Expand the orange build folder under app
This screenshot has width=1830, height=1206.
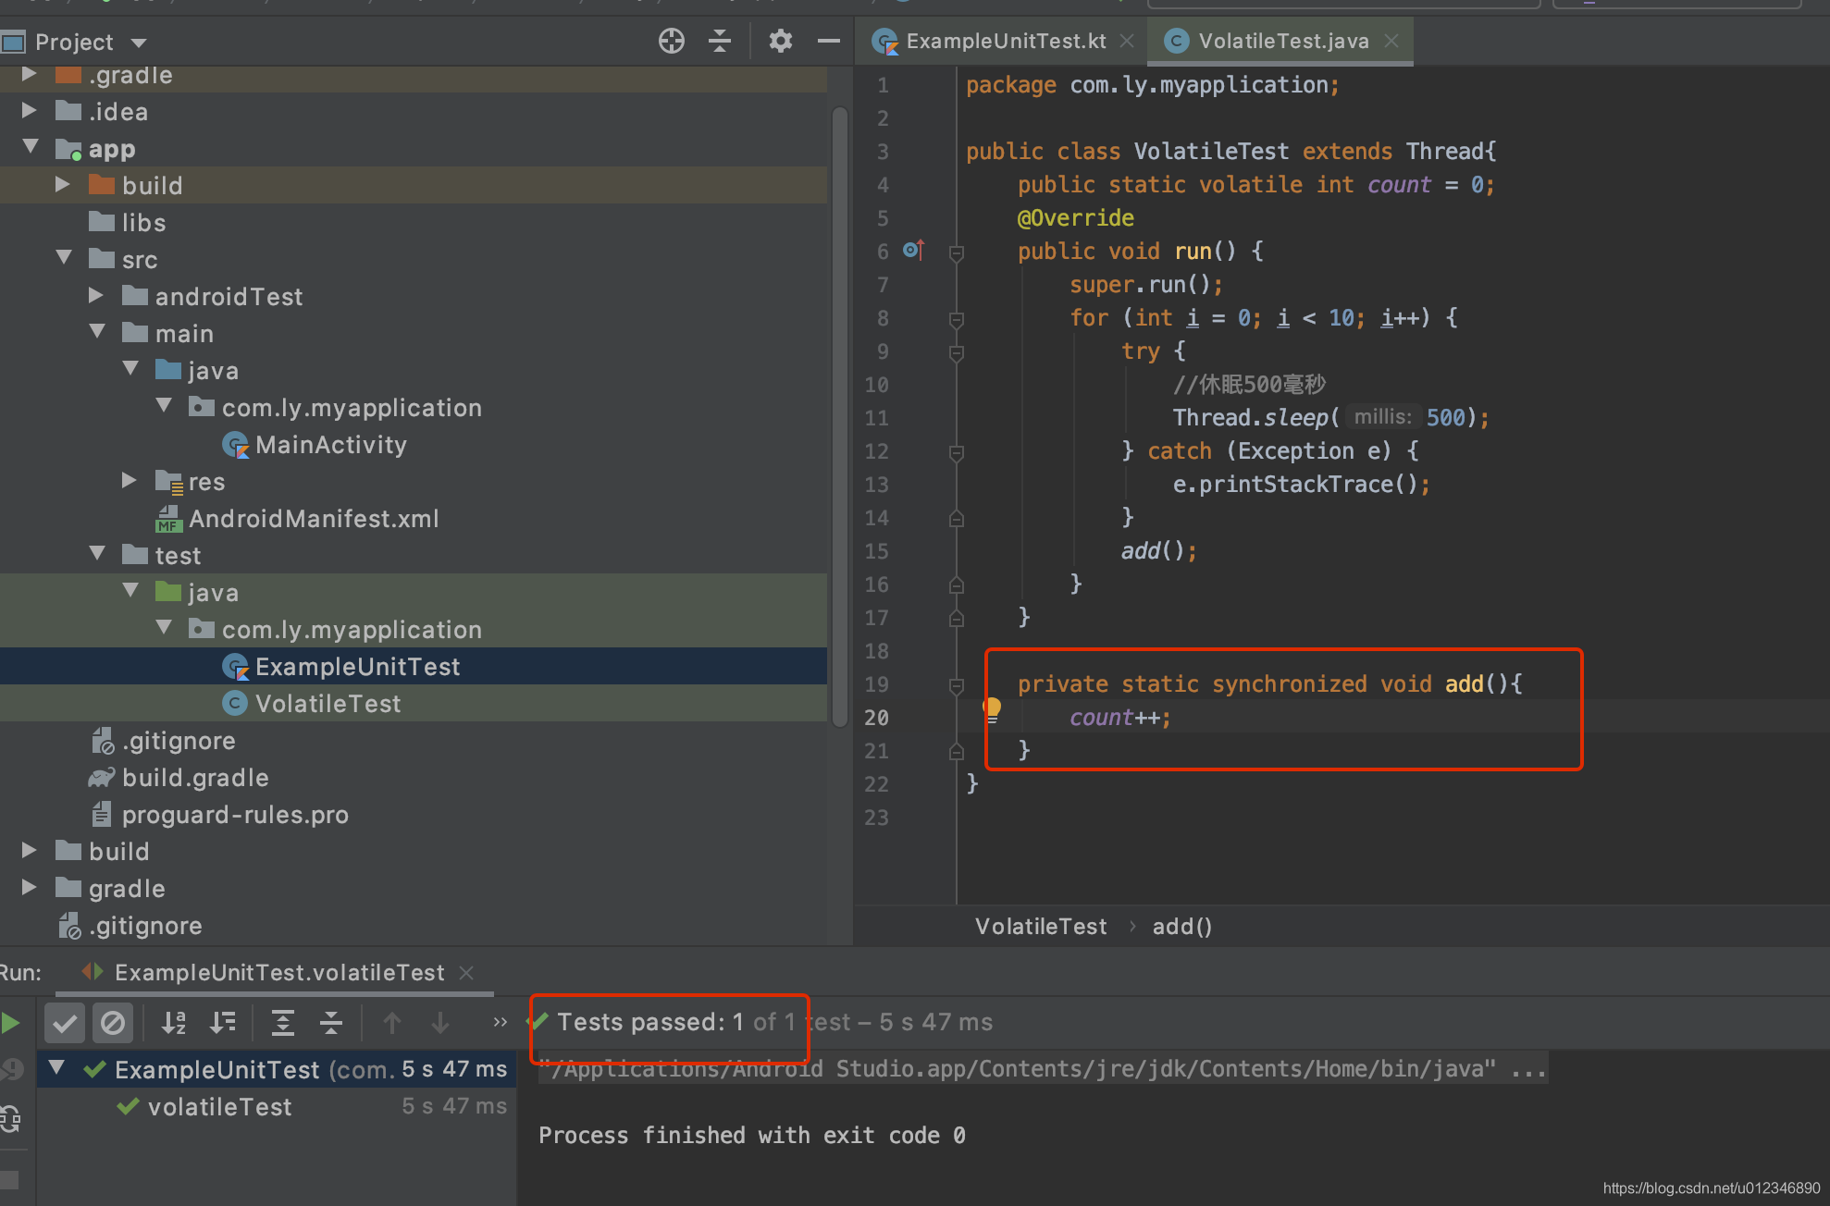(63, 184)
